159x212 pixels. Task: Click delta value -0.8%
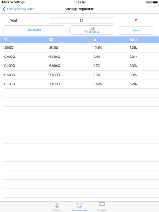(98, 48)
